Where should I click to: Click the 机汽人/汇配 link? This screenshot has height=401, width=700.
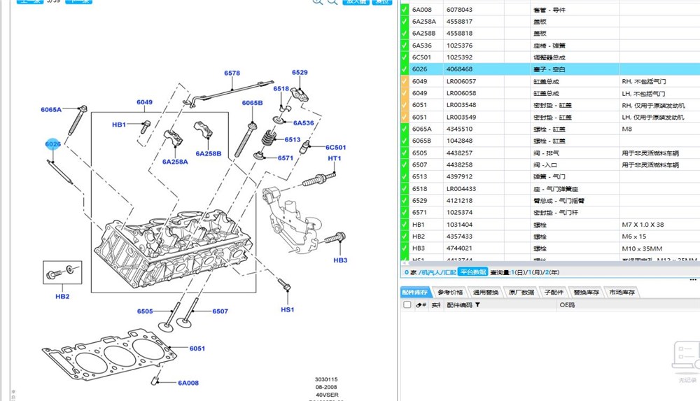438,272
